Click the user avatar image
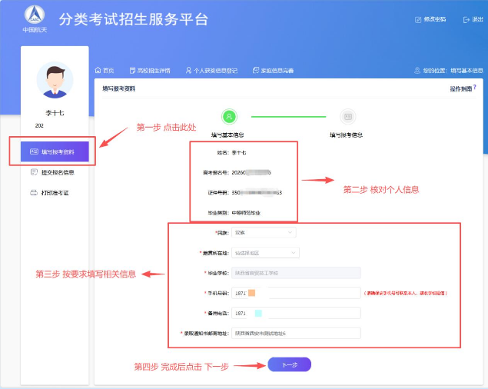This screenshot has width=488, height=389. (x=55, y=80)
